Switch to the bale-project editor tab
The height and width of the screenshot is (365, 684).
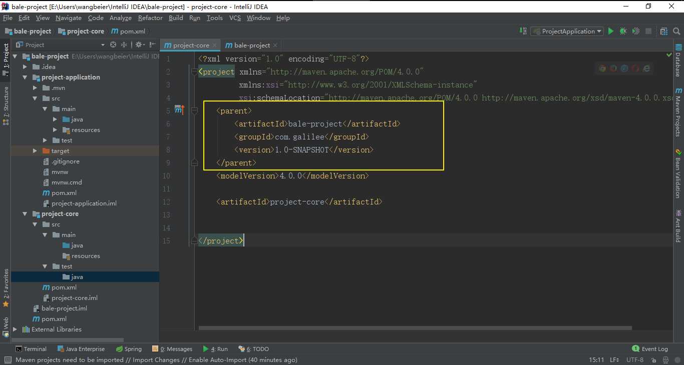252,45
